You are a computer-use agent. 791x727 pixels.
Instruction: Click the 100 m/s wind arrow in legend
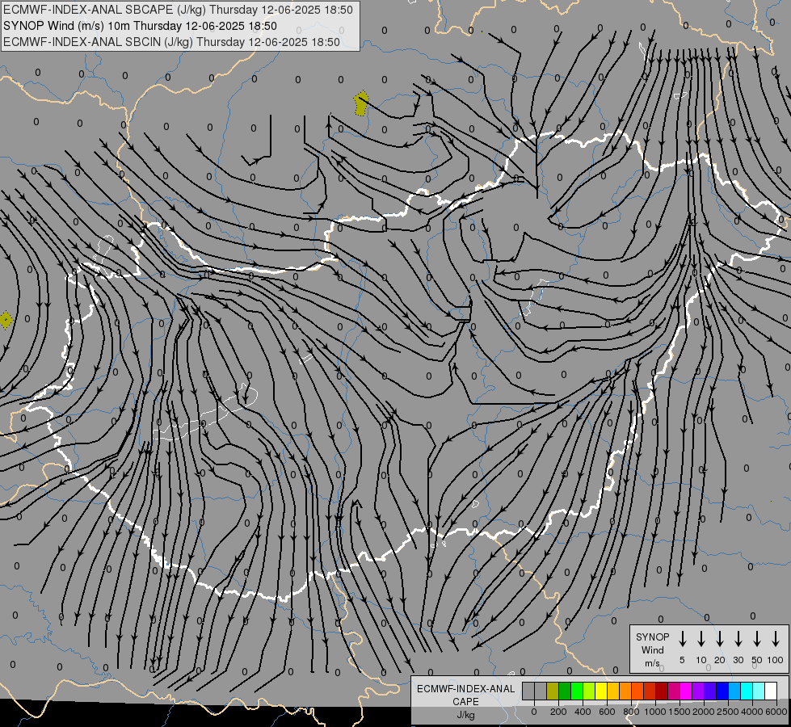point(776,639)
